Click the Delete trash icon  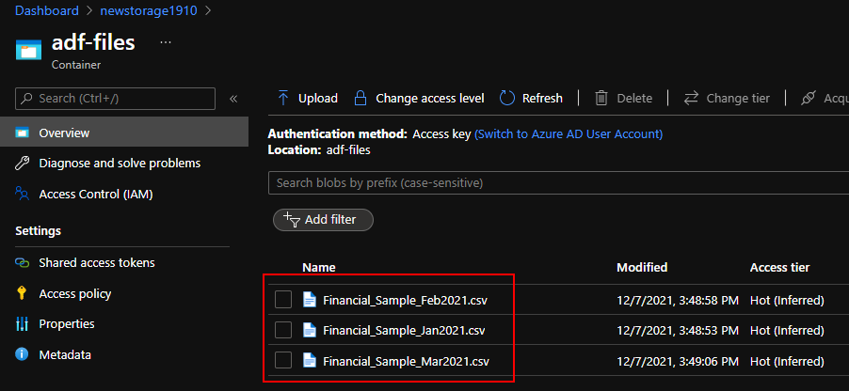pyautogui.click(x=601, y=98)
